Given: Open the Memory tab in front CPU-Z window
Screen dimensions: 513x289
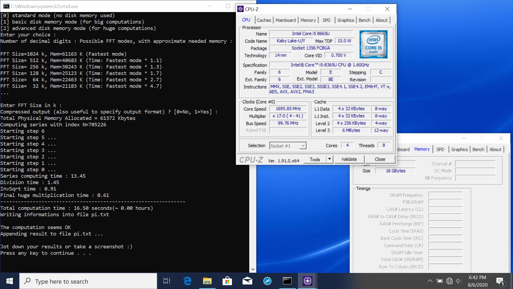Looking at the screenshot, I should click(x=308, y=20).
